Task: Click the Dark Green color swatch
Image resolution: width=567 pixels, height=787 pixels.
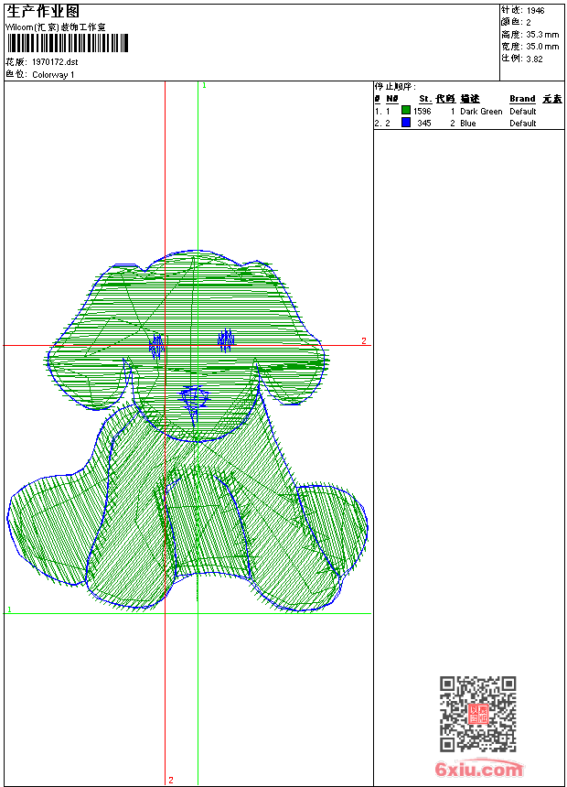Action: point(406,111)
